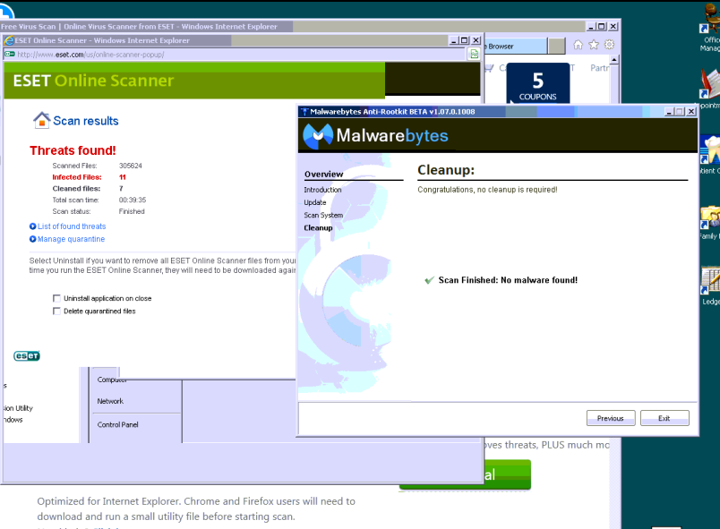Select the Update step in the Overview

coord(315,202)
